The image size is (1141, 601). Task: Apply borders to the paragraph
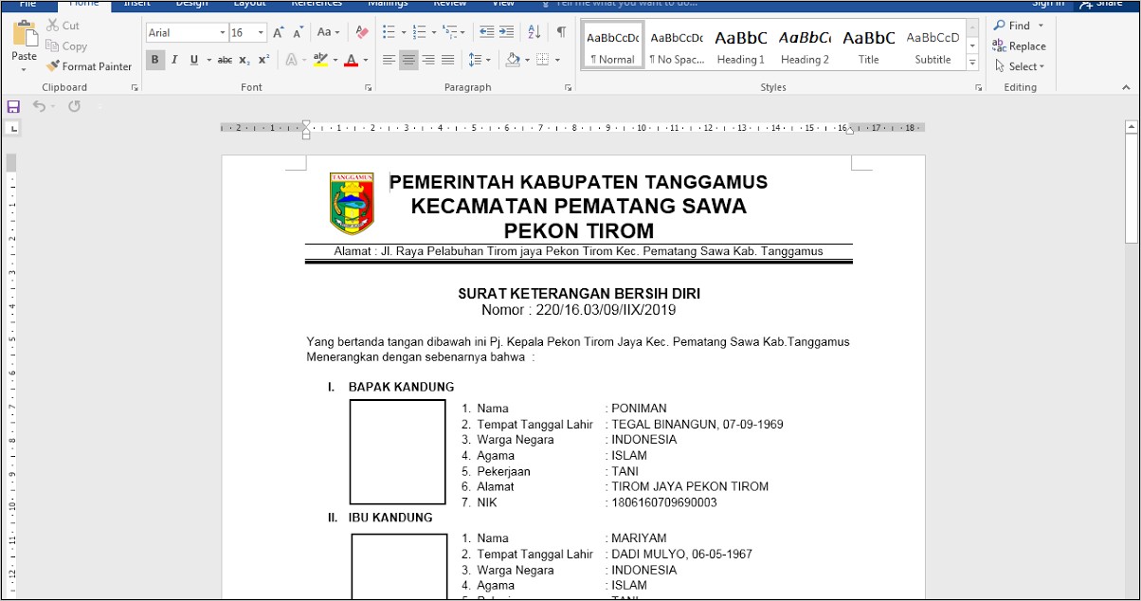point(542,60)
